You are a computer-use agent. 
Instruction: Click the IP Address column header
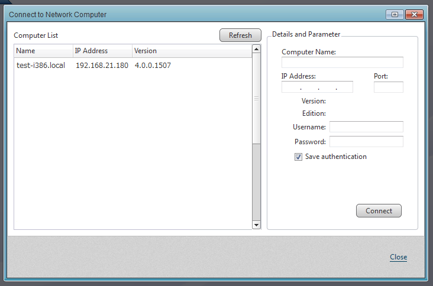click(102, 51)
